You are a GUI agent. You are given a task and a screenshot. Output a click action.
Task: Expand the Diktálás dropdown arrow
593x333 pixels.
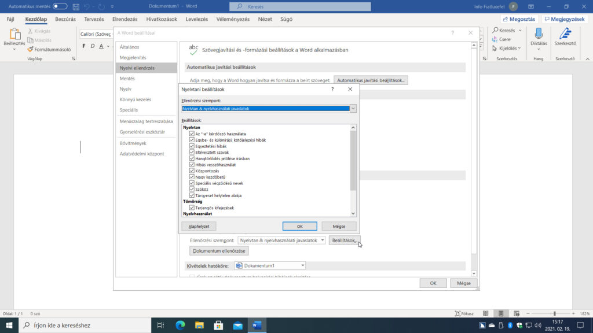click(x=539, y=50)
